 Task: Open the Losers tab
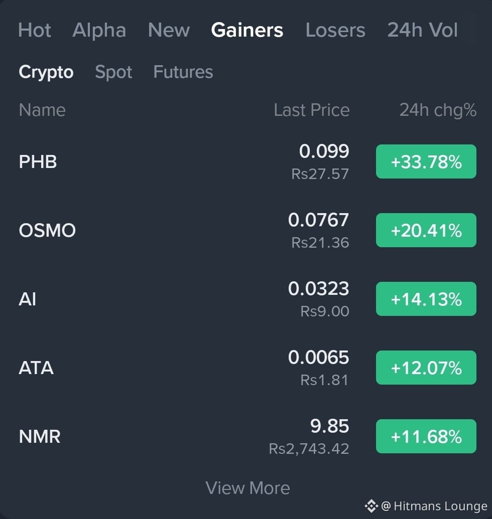(x=335, y=30)
